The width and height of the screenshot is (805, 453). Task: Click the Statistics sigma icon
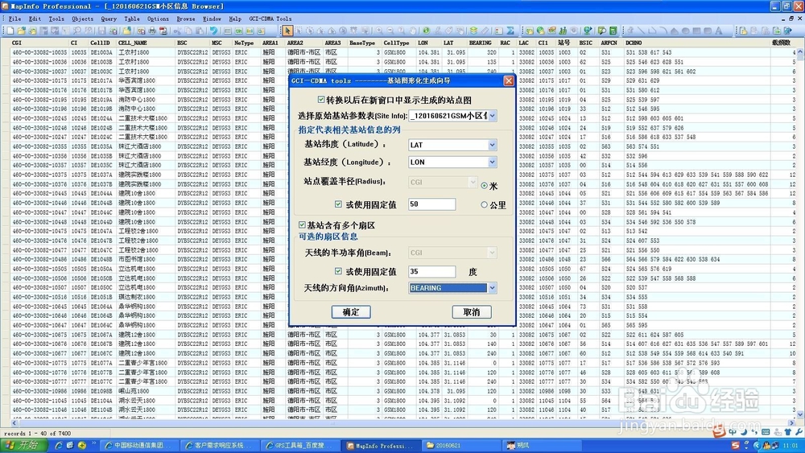(510, 31)
